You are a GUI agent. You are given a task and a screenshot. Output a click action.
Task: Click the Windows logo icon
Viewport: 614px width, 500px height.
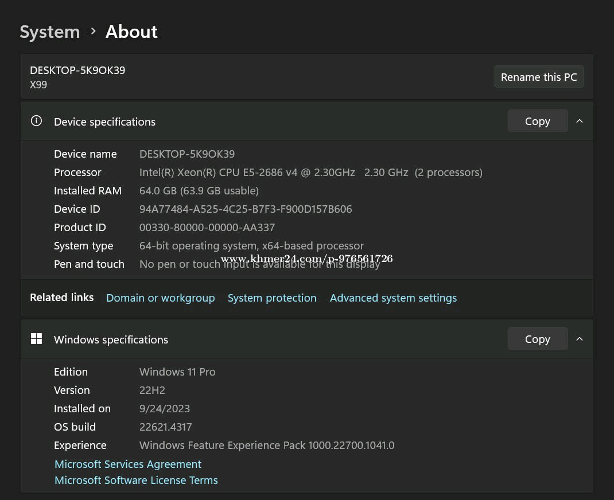click(x=36, y=339)
